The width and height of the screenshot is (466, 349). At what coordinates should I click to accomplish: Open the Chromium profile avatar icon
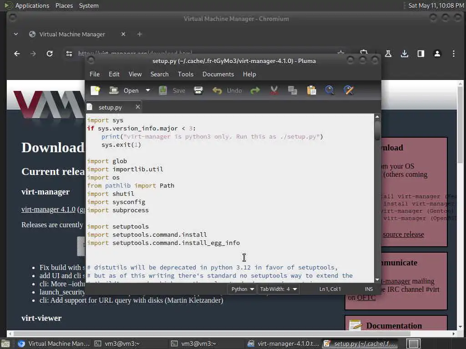click(437, 54)
